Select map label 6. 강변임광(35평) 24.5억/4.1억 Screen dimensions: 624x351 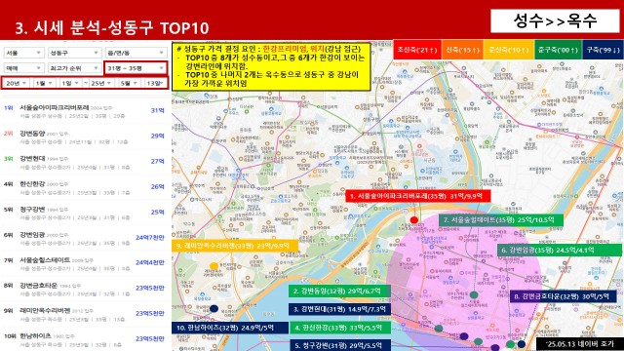click(559, 250)
